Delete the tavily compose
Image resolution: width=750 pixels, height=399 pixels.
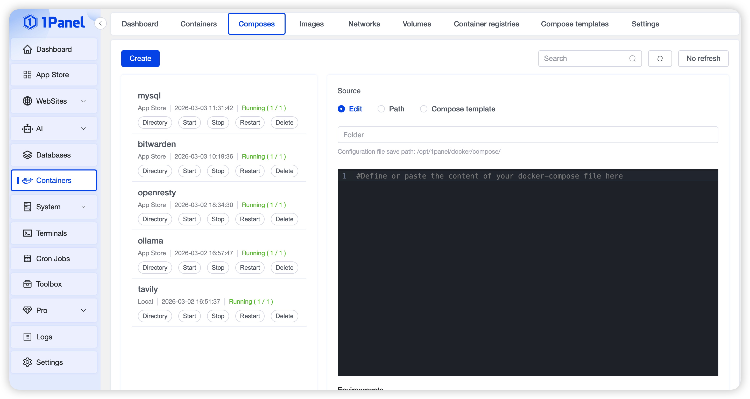point(284,316)
